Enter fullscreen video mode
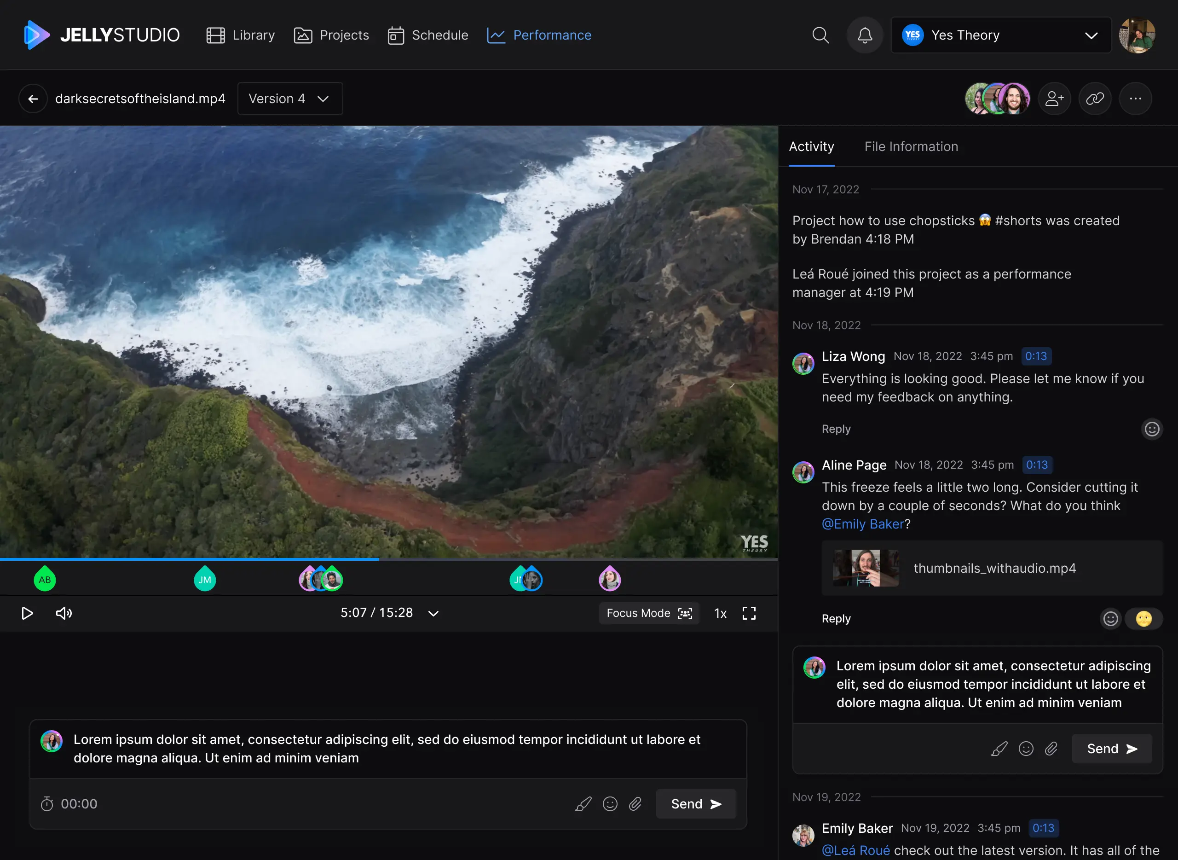 pyautogui.click(x=749, y=613)
